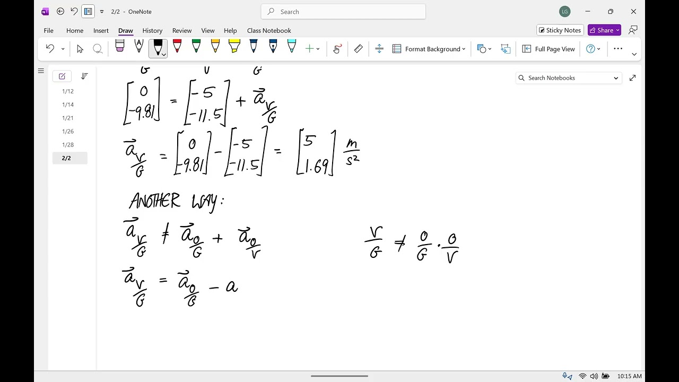Expand the page with diagonal arrow icon
Screen dimensions: 679x382
pyautogui.click(x=632, y=78)
